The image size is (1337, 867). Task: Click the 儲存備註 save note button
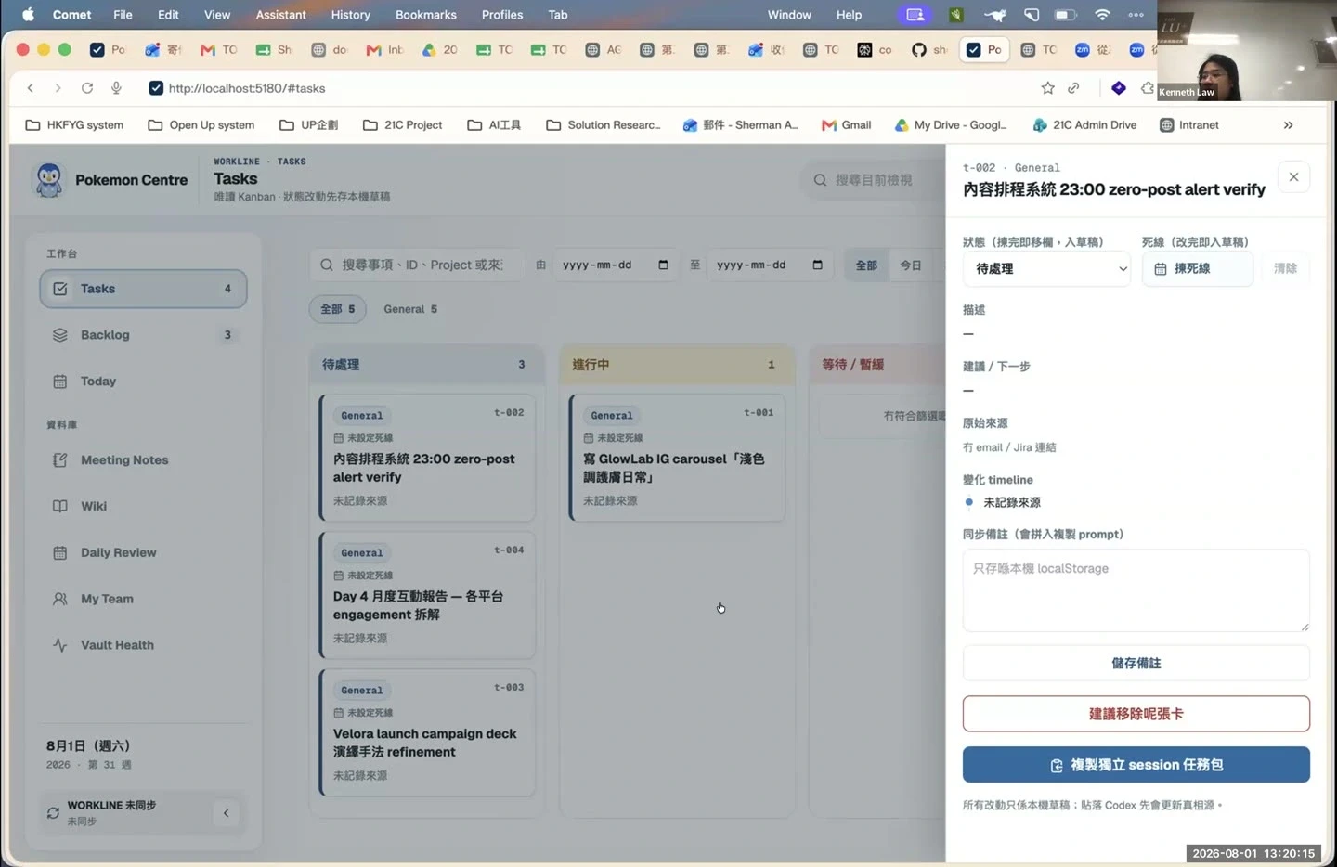pos(1136,664)
